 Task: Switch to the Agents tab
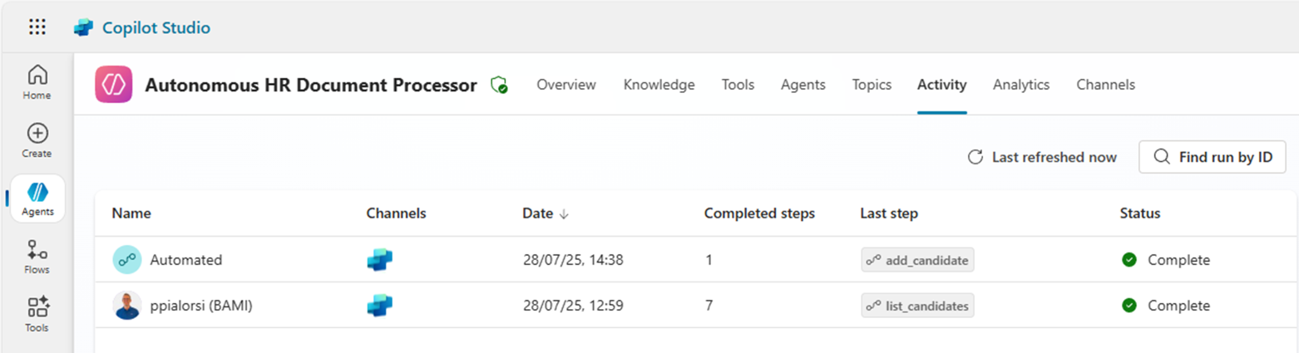[803, 85]
